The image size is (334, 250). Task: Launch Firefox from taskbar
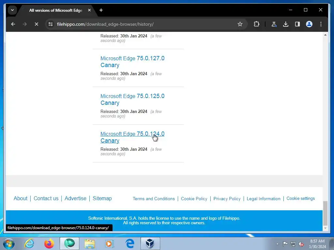49,243
